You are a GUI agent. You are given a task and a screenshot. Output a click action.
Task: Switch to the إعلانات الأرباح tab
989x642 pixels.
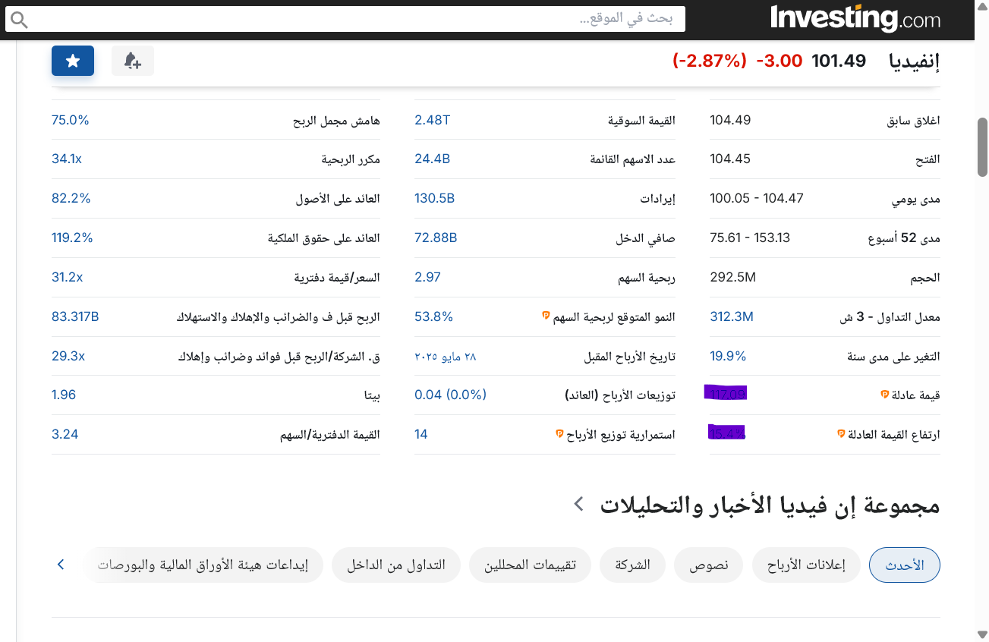click(x=806, y=565)
